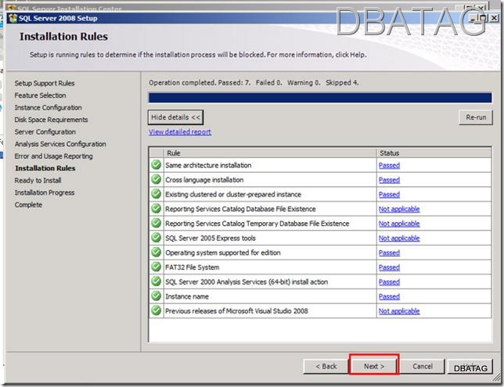Screen dimensions: 504x387
Task: Open the View detailed report link
Action: pyautogui.click(x=180, y=132)
